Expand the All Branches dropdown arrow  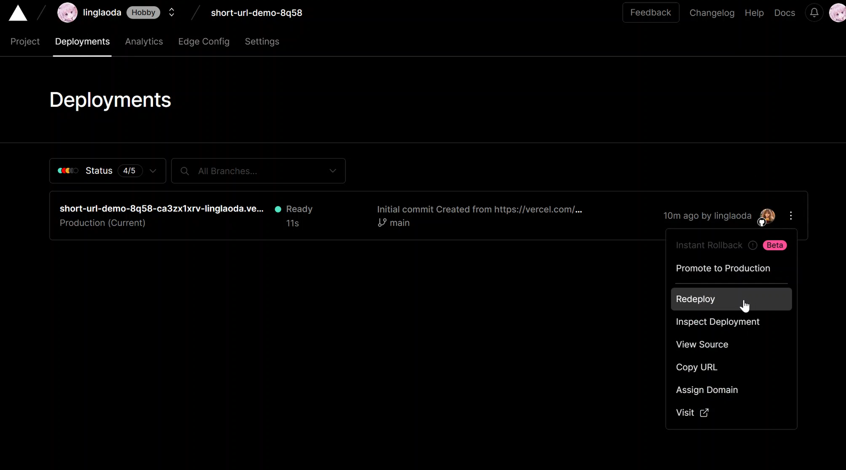(x=333, y=171)
